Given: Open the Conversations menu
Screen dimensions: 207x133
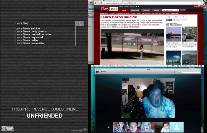Looking at the screenshot, I should pos(121,66).
